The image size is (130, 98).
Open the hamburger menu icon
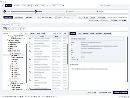pos(3,6)
